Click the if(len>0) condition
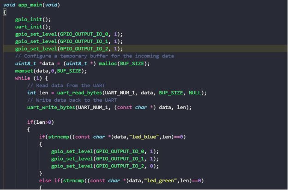The width and height of the screenshot is (288, 190). pyautogui.click(x=41, y=122)
